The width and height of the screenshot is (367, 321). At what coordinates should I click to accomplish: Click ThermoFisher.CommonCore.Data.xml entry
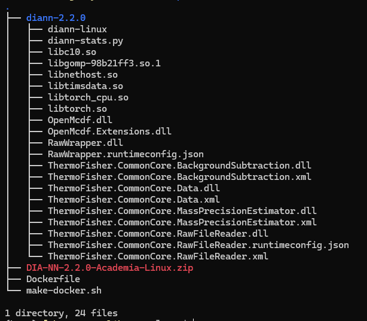(134, 200)
